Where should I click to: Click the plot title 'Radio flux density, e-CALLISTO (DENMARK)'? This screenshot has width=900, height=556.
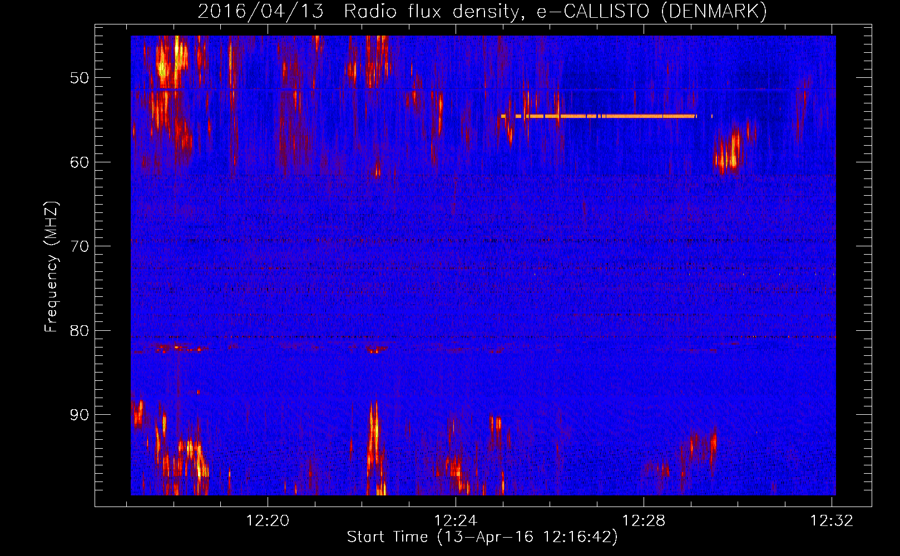555,11
